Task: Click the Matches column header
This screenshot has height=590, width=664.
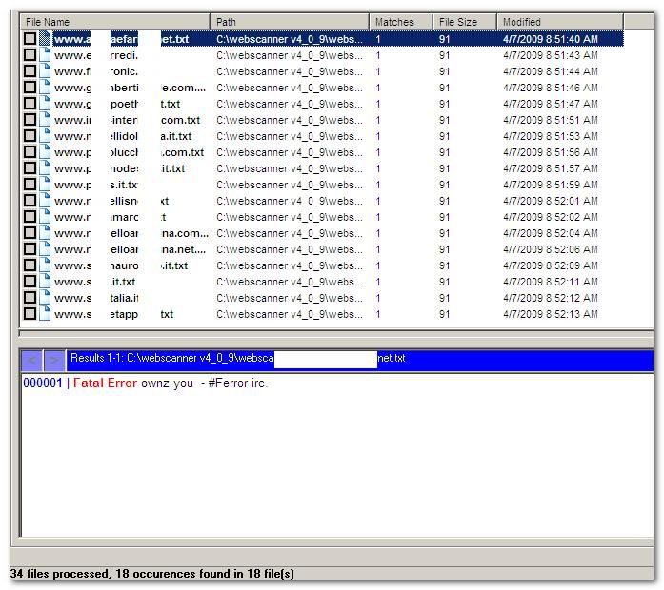Action: click(400, 21)
